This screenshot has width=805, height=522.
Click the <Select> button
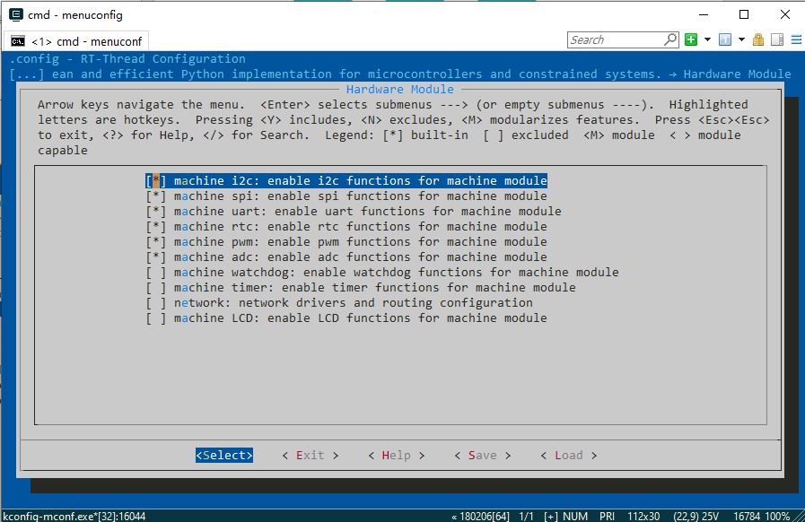(x=224, y=456)
